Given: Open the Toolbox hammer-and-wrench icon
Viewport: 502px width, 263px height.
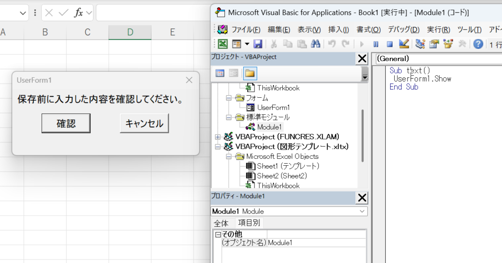Looking at the screenshot, I should click(462, 44).
